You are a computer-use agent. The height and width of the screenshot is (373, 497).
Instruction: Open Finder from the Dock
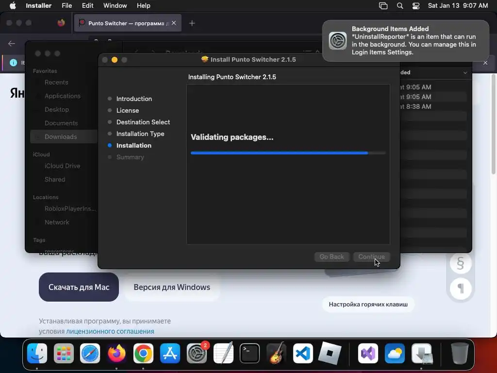point(37,354)
